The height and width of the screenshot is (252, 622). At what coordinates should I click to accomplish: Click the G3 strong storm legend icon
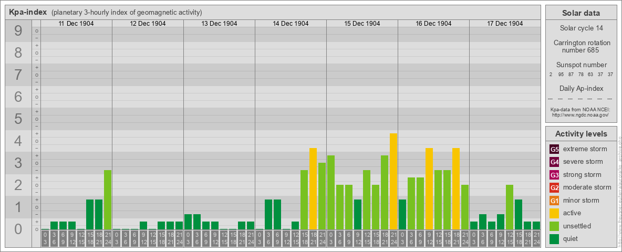coord(554,175)
